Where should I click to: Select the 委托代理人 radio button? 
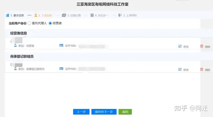pos(29,23)
